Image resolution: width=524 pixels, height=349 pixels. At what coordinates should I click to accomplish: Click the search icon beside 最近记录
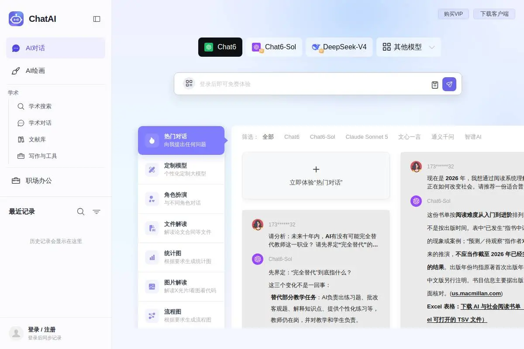click(x=81, y=212)
